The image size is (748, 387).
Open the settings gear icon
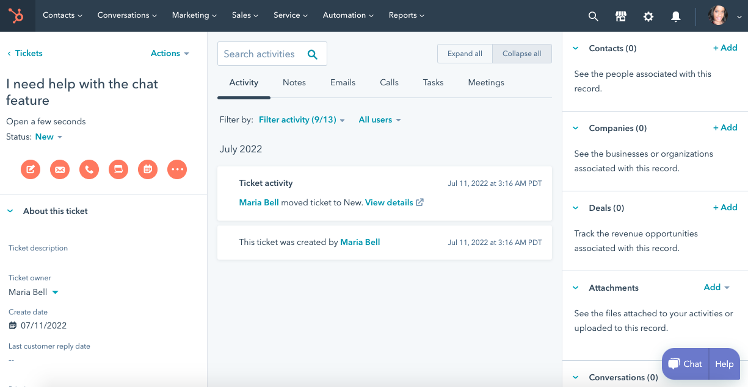(x=648, y=16)
